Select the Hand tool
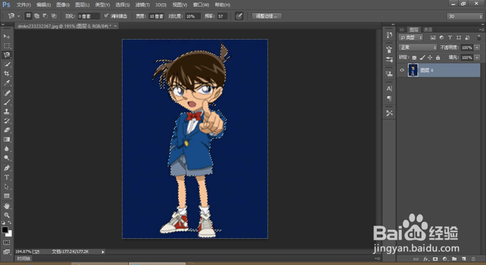 pos(6,206)
